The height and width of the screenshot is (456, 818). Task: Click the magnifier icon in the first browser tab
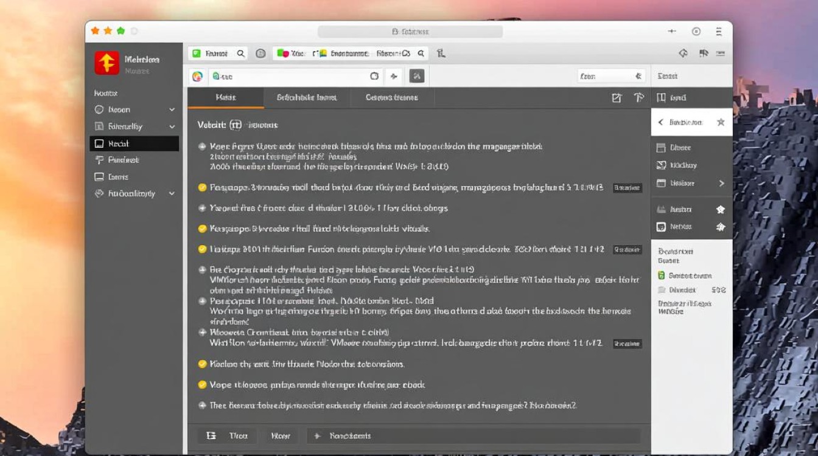coord(241,54)
